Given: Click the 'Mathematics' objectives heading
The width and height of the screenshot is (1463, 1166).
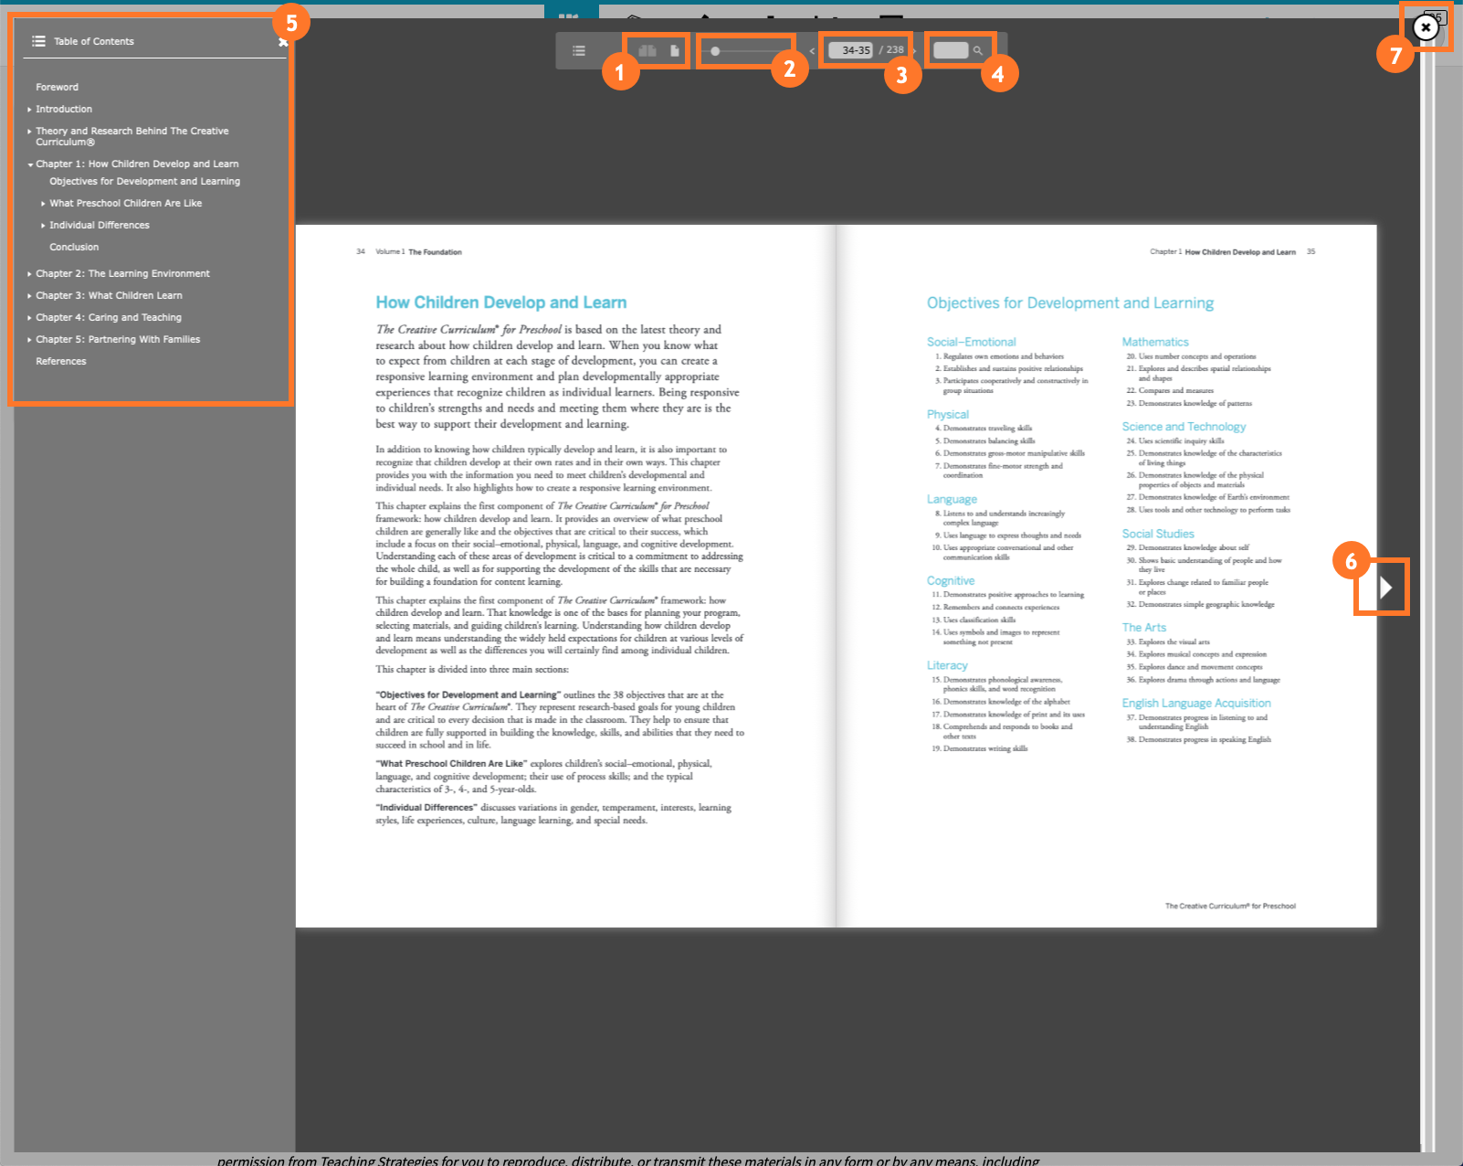Looking at the screenshot, I should point(1155,342).
